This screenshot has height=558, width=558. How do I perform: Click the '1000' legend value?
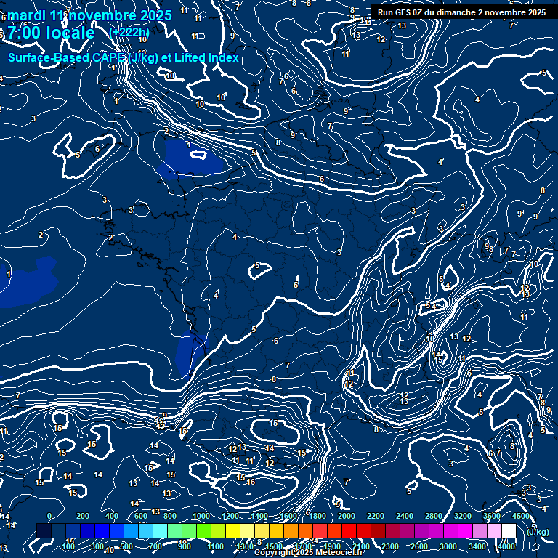coord(201,516)
